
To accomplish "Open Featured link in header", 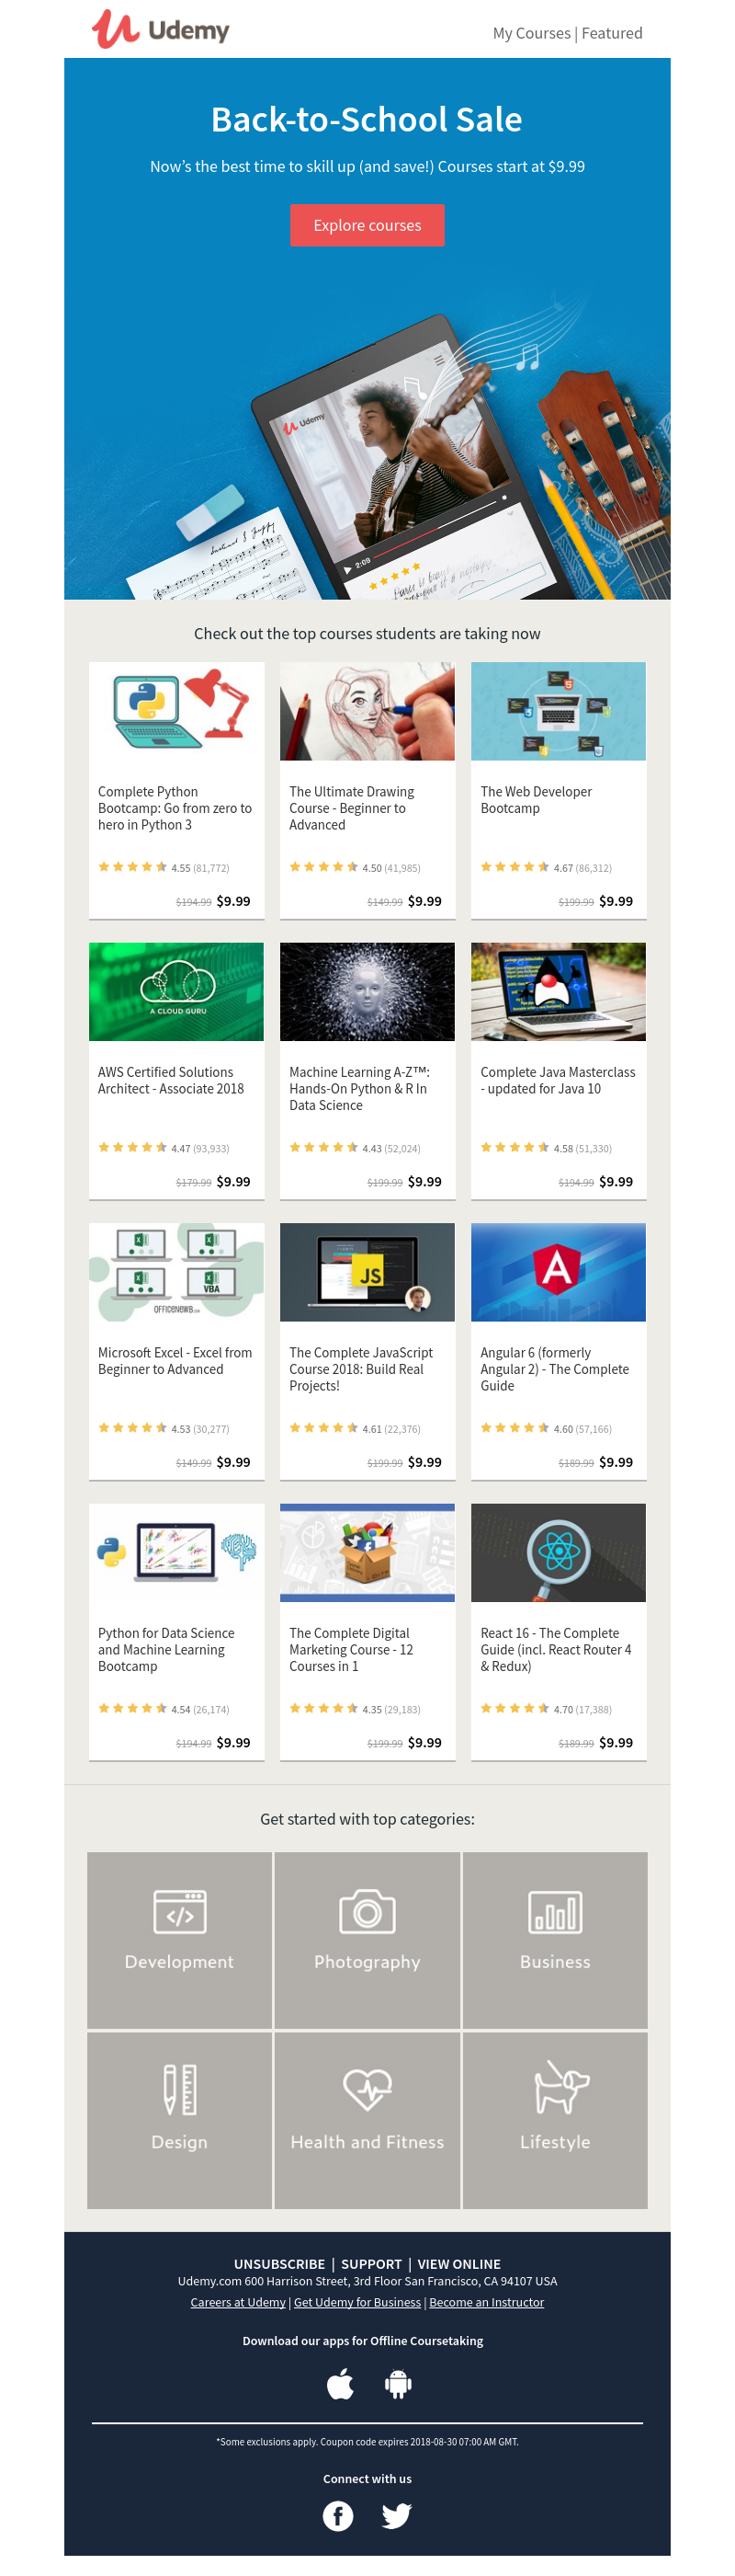I will tap(611, 33).
